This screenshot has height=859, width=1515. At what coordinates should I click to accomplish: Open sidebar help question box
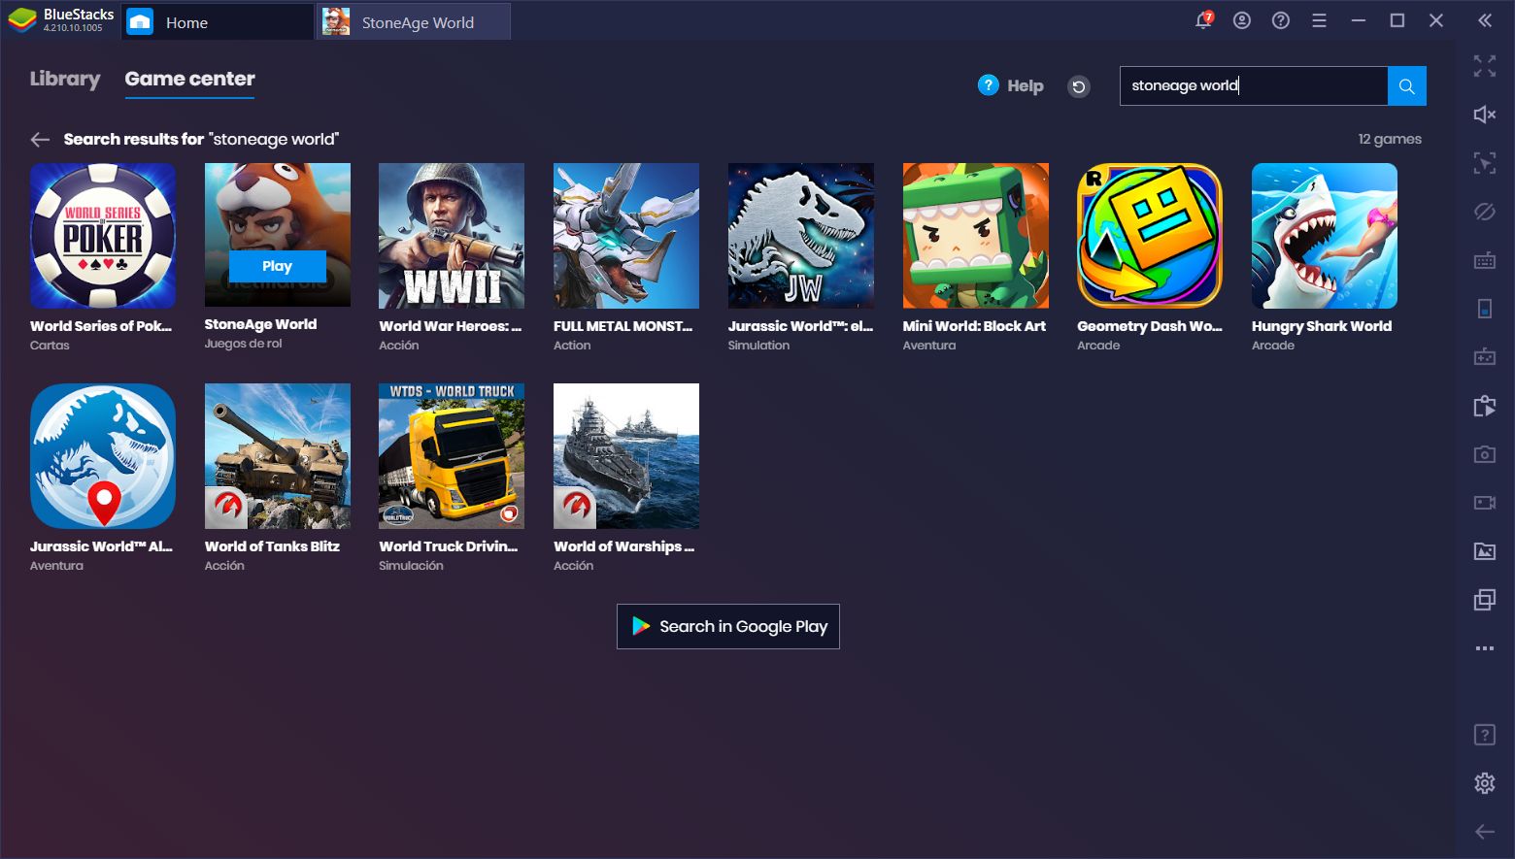[x=1485, y=735]
